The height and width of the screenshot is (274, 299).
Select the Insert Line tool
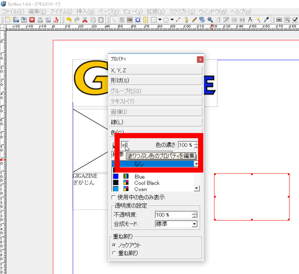coord(178,20)
